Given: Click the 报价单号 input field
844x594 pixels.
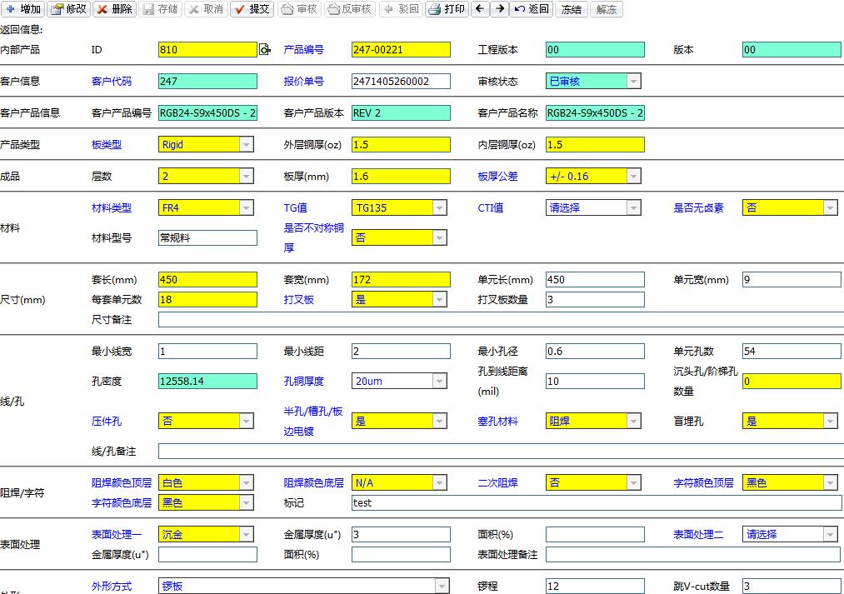Looking at the screenshot, I should 401,82.
